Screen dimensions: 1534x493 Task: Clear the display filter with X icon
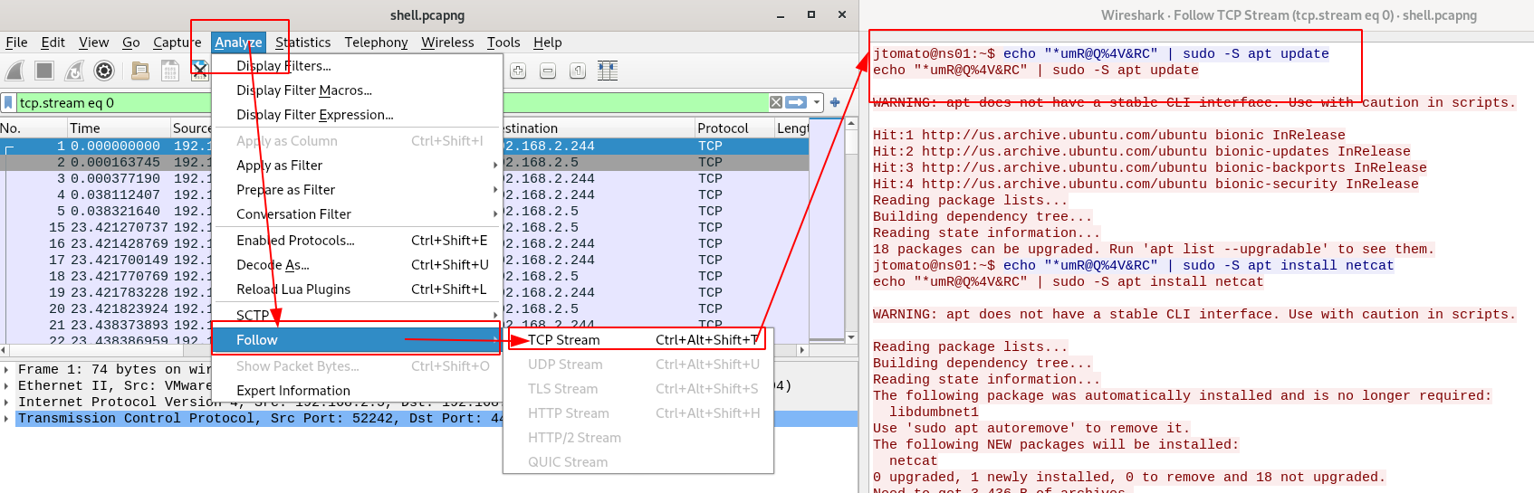click(776, 102)
